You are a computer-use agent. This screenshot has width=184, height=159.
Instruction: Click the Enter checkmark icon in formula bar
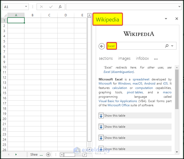click(x=51, y=7)
